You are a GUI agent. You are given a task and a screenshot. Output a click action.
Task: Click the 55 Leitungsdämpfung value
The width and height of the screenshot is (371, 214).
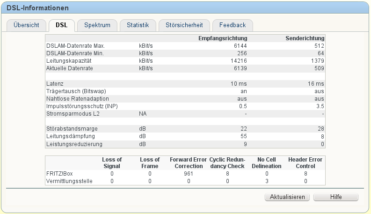click(x=244, y=136)
